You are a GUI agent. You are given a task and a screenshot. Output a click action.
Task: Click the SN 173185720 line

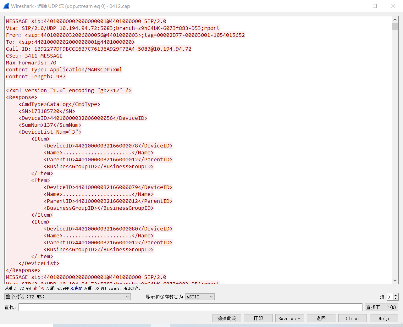tap(47, 111)
